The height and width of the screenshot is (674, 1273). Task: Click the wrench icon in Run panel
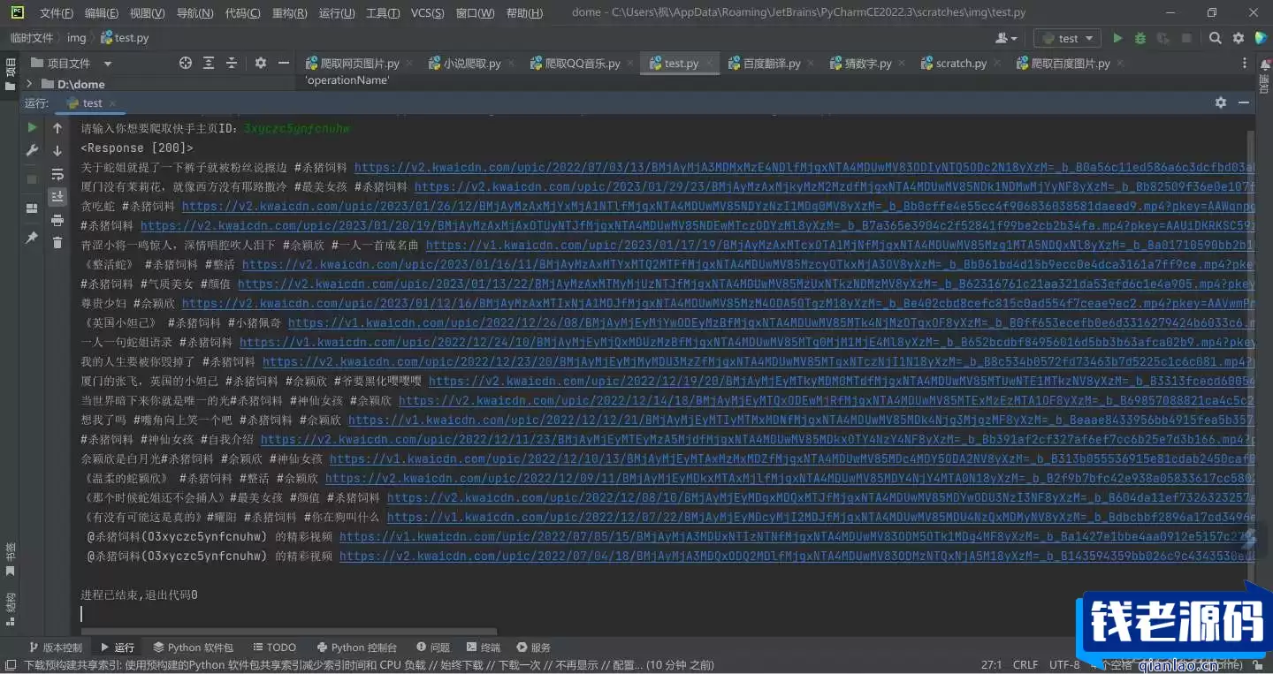33,151
